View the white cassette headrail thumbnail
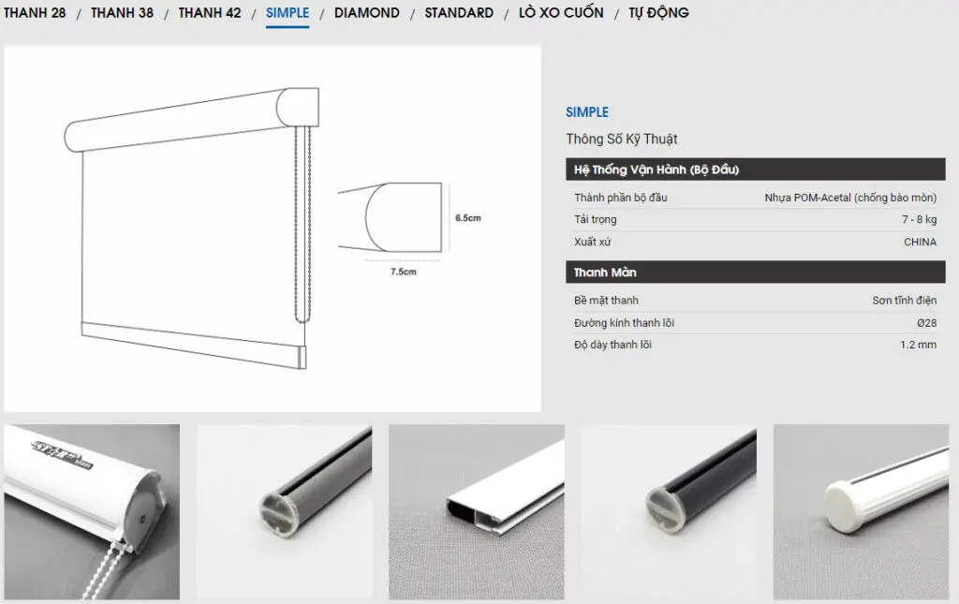 tap(92, 511)
